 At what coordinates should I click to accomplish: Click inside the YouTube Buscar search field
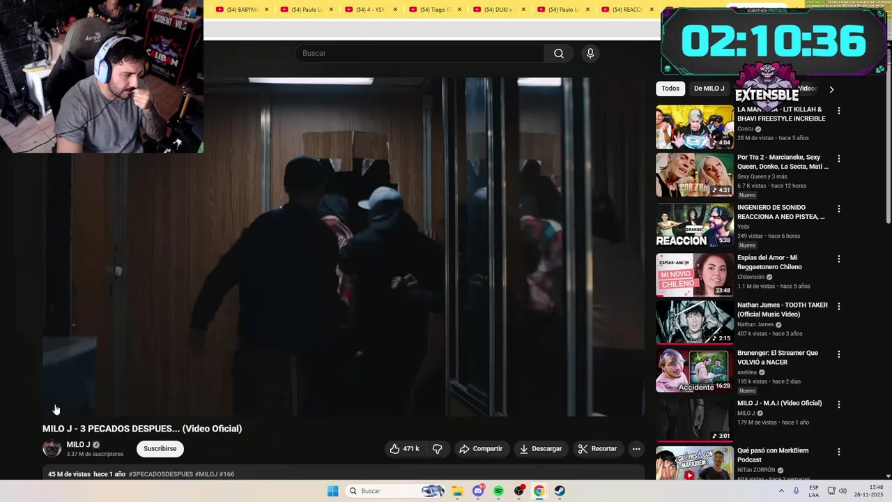tap(420, 53)
